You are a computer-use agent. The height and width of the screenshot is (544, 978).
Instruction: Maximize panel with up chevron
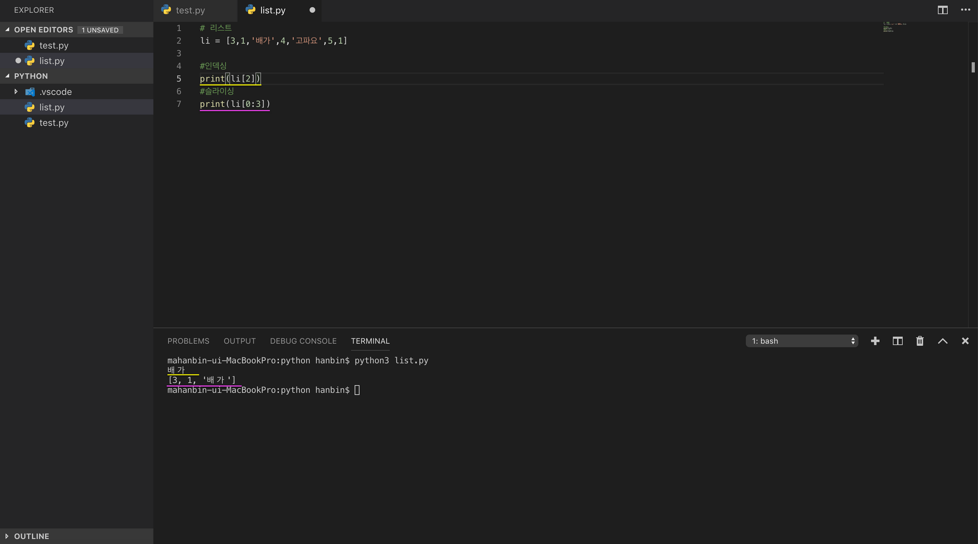tap(942, 341)
